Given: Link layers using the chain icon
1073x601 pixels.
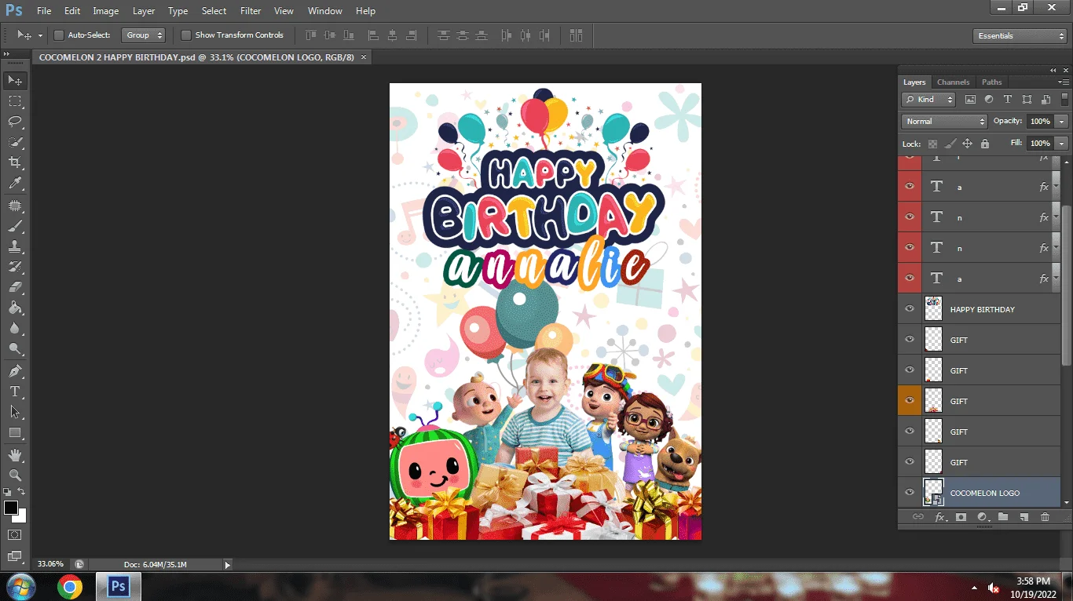Looking at the screenshot, I should pyautogui.click(x=918, y=517).
